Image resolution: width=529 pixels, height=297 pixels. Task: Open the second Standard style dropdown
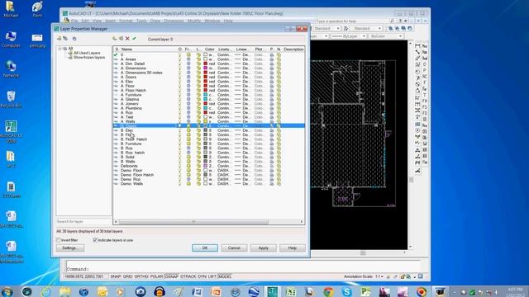tap(379, 28)
